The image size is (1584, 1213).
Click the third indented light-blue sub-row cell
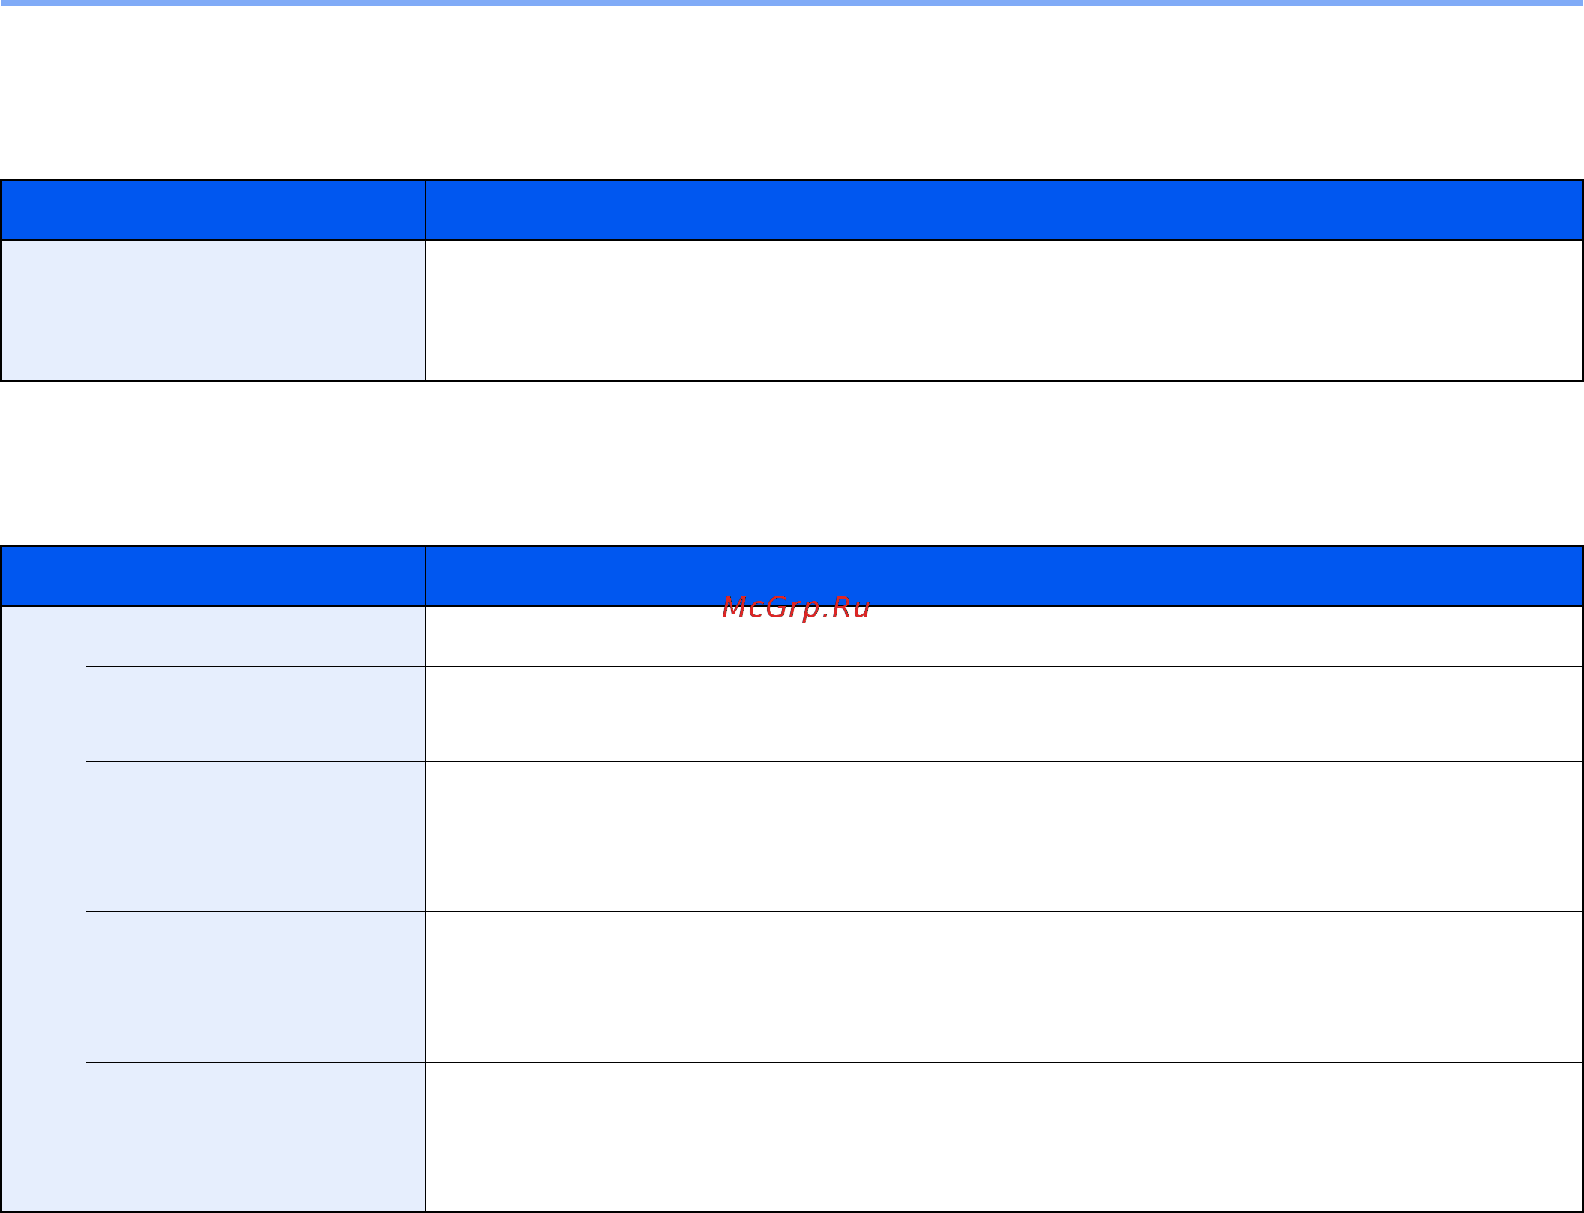coord(256,987)
